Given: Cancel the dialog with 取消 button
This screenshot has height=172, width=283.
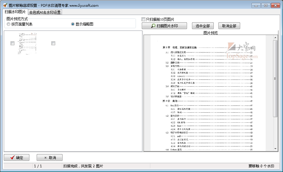Looking at the screenshot, I should pos(49,157).
